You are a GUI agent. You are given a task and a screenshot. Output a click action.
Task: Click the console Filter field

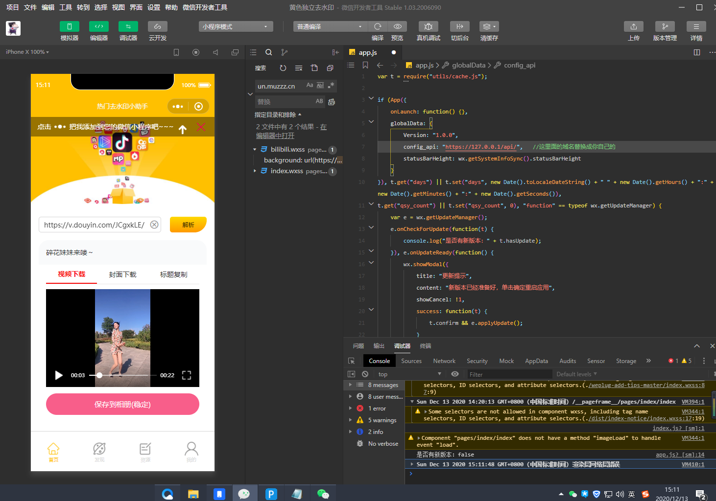pos(509,374)
